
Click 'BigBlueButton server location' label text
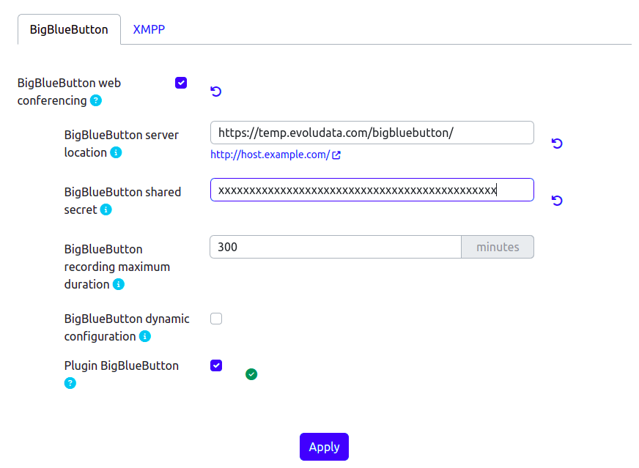(x=121, y=144)
